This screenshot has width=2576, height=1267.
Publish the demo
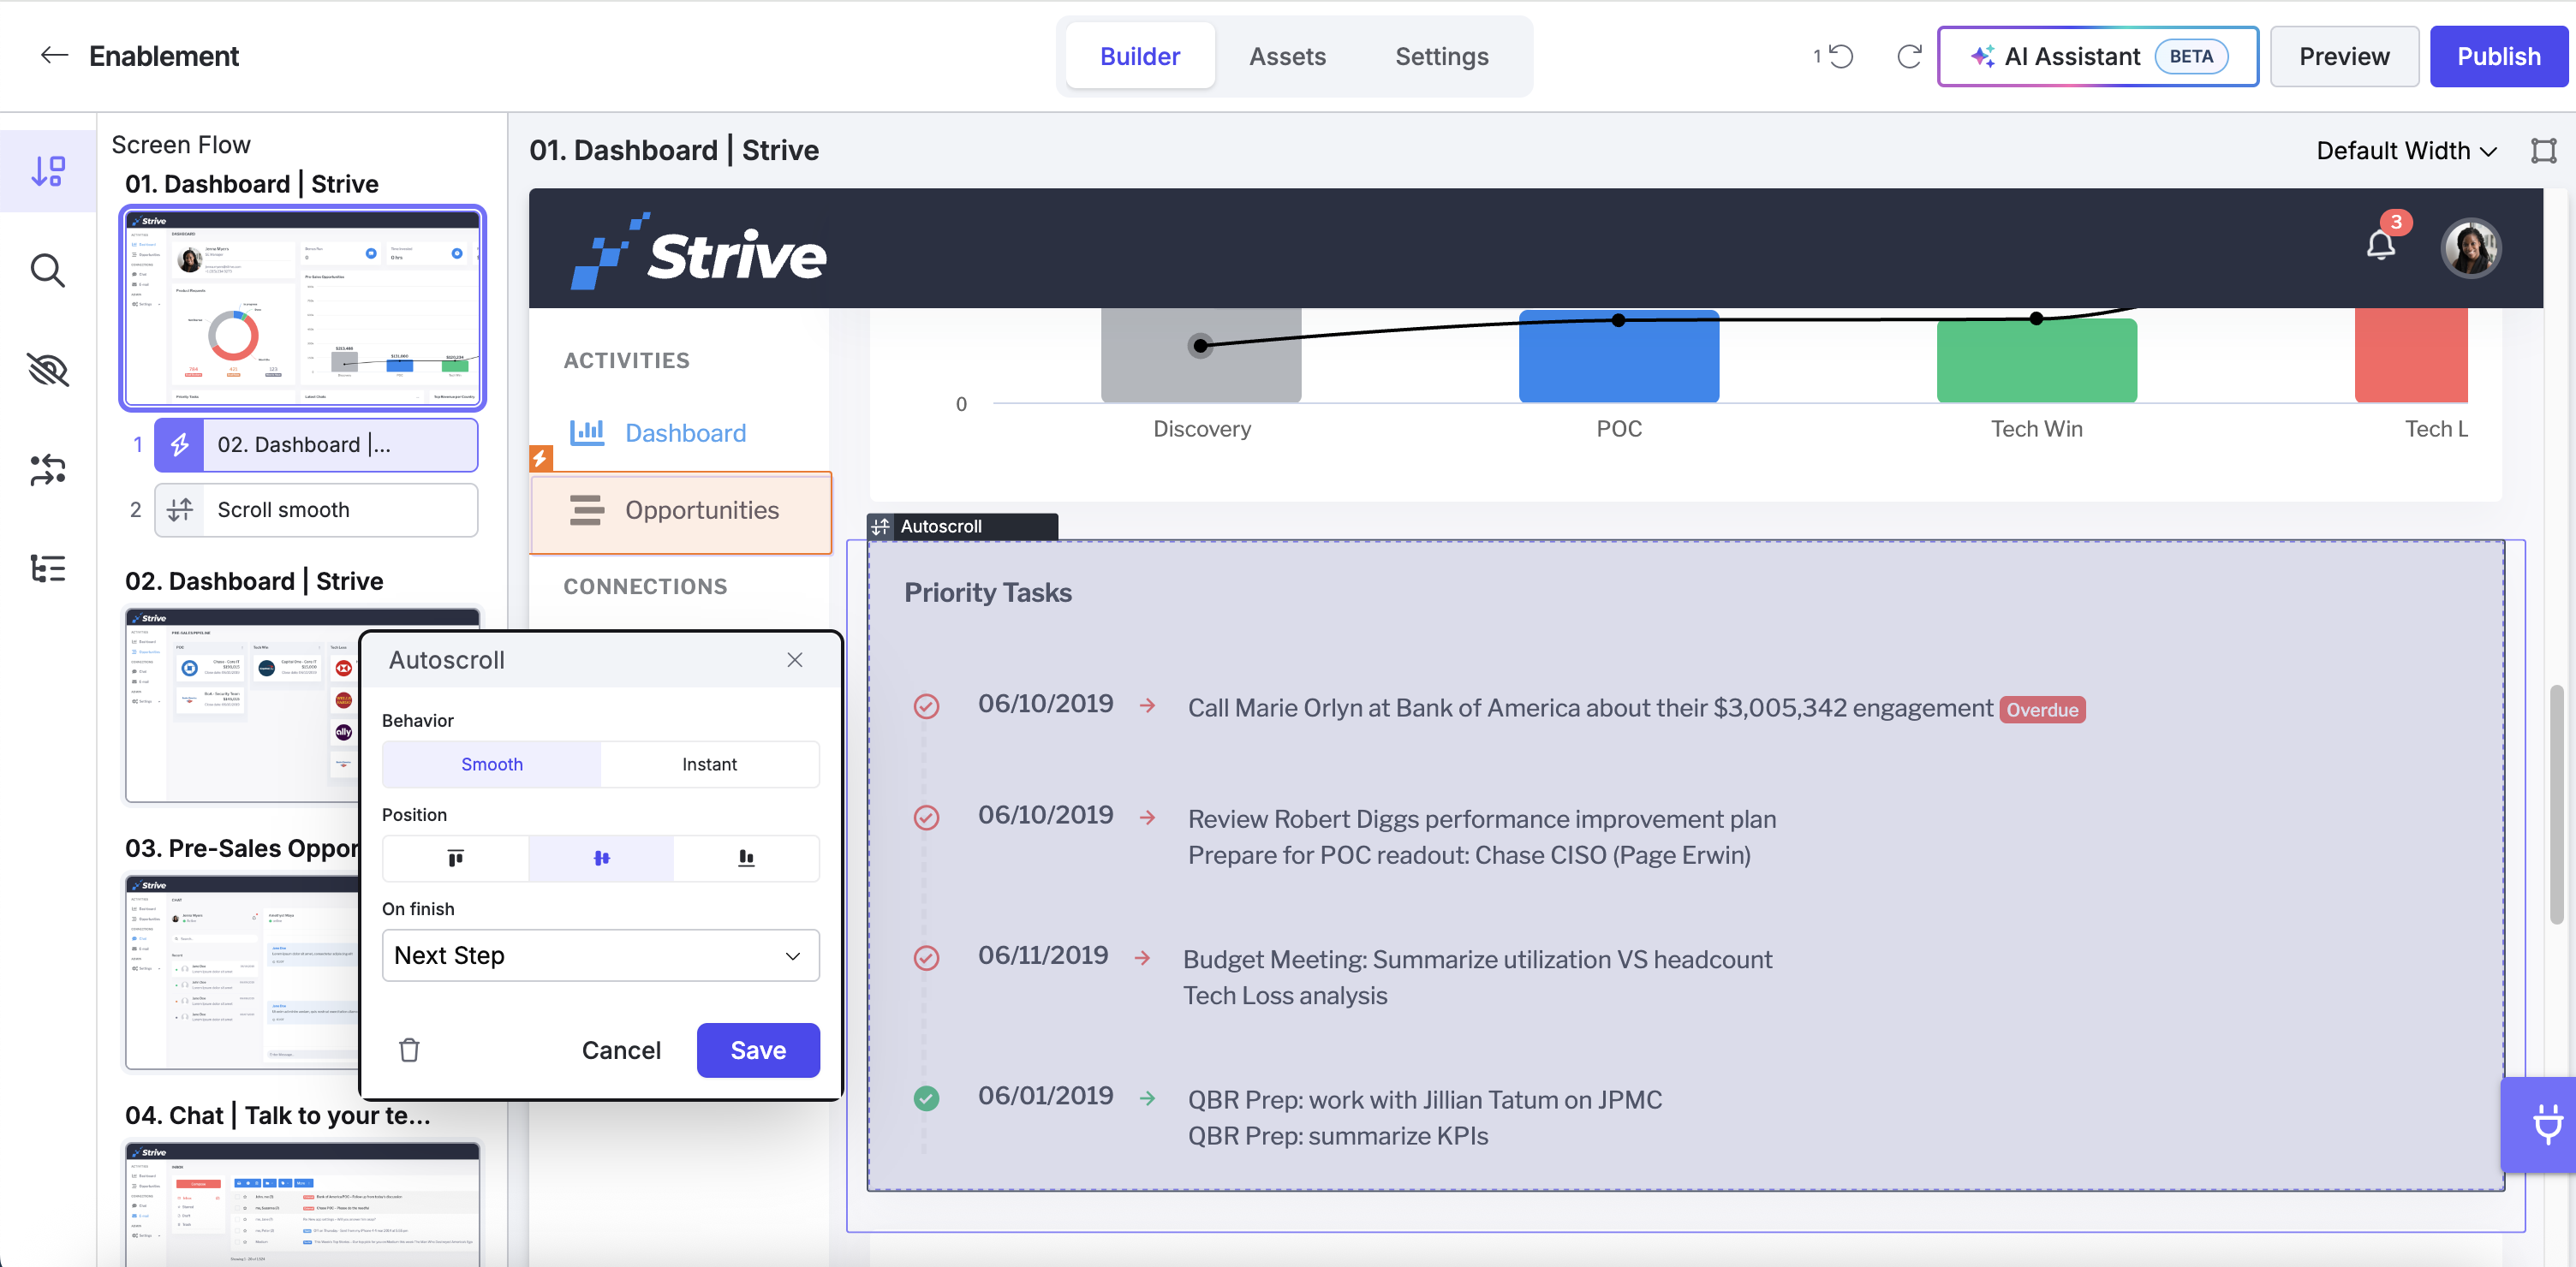[x=2498, y=56]
